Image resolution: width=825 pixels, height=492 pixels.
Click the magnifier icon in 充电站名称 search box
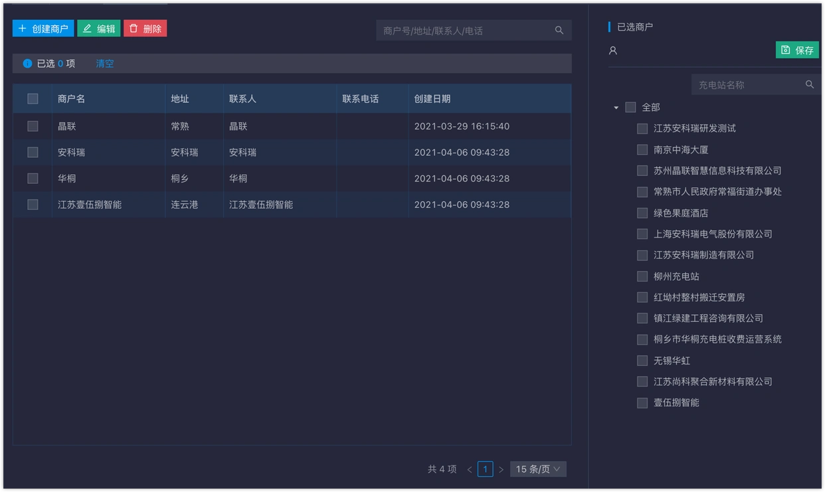[x=810, y=84]
